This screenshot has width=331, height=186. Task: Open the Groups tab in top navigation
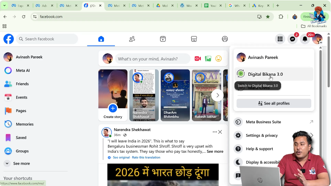[x=225, y=39]
